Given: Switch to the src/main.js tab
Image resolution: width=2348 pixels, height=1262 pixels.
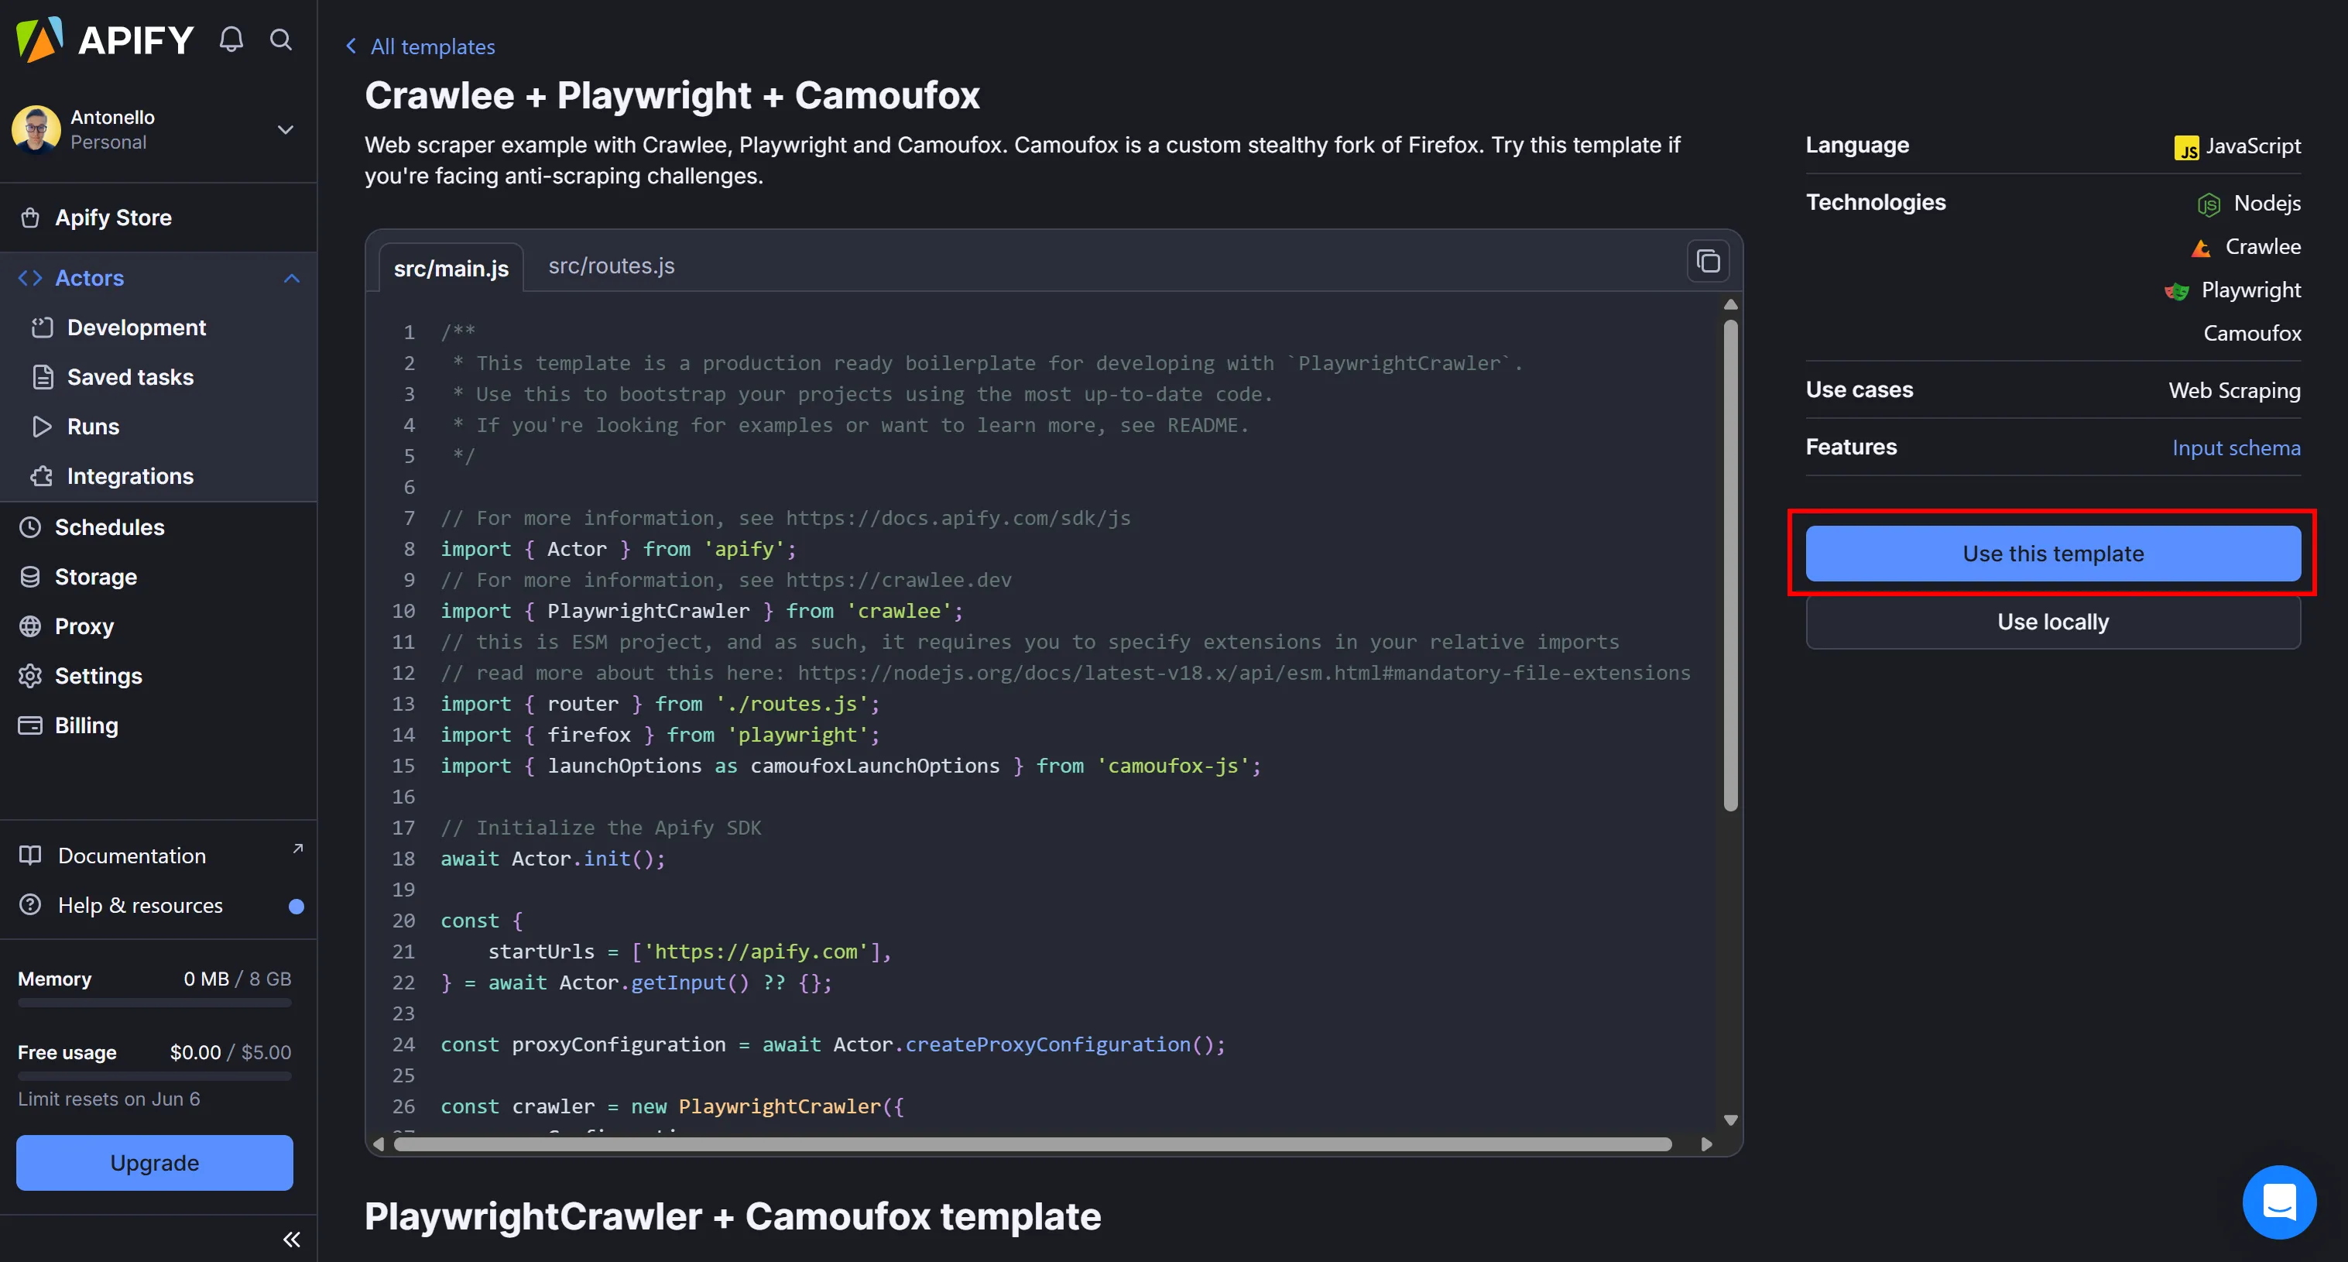Looking at the screenshot, I should (x=451, y=268).
